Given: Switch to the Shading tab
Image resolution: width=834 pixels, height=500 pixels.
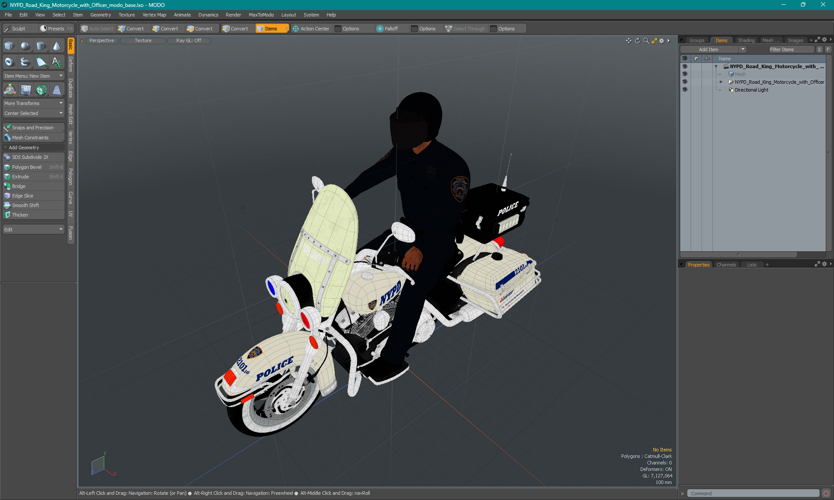Looking at the screenshot, I should pos(746,40).
